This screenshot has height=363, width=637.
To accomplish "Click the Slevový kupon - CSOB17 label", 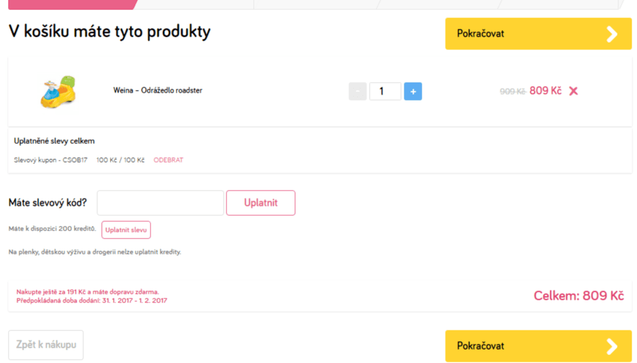I will click(51, 161).
